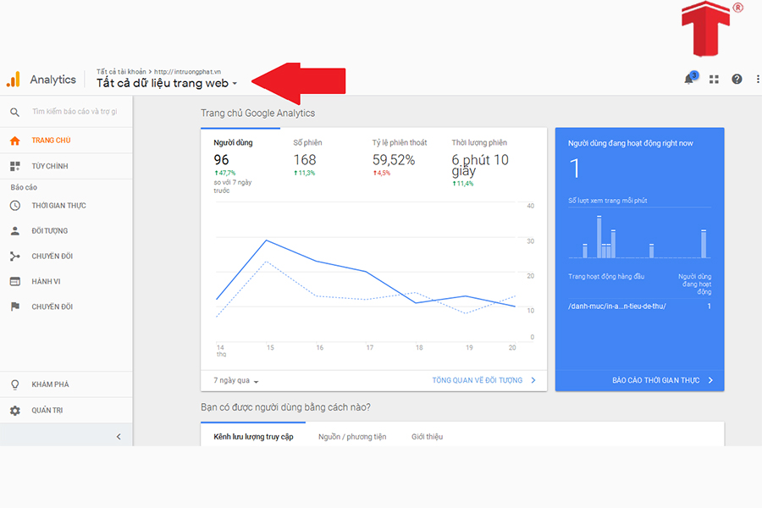Screen dimensions: 762x508
Task: Click the '/danh-muc/in-a...n-tieu-de-thu/' active page
Action: (x=616, y=306)
